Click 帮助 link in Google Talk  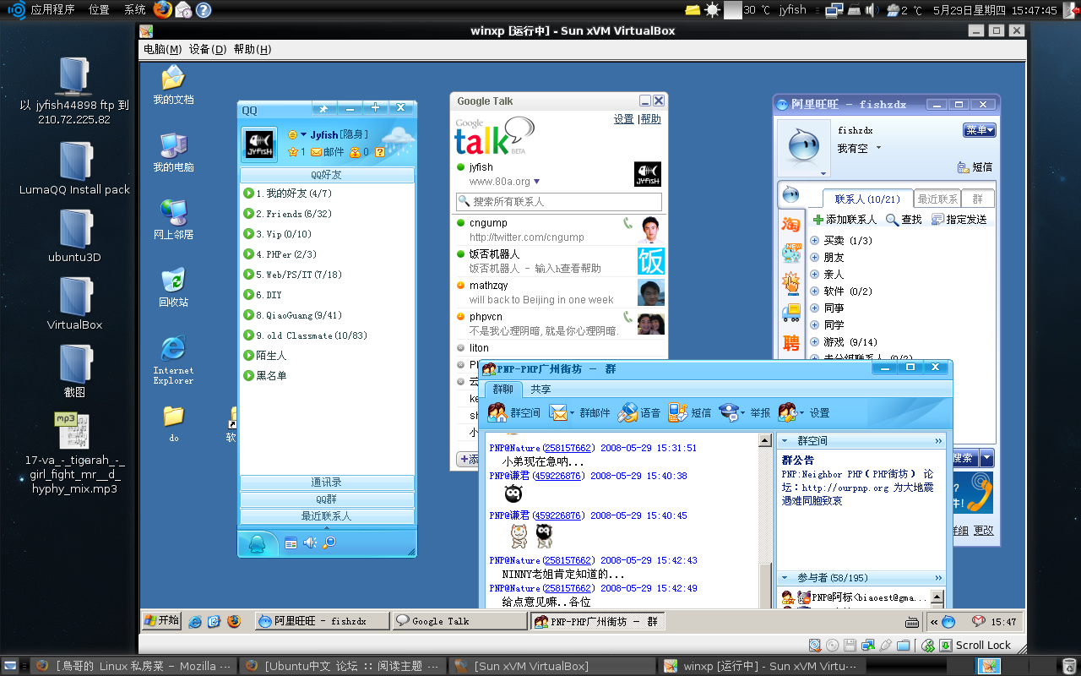pos(651,119)
